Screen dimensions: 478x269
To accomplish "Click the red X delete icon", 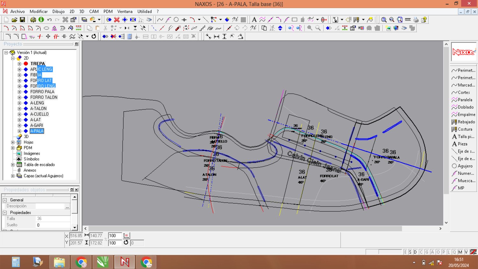I will [x=117, y=20].
